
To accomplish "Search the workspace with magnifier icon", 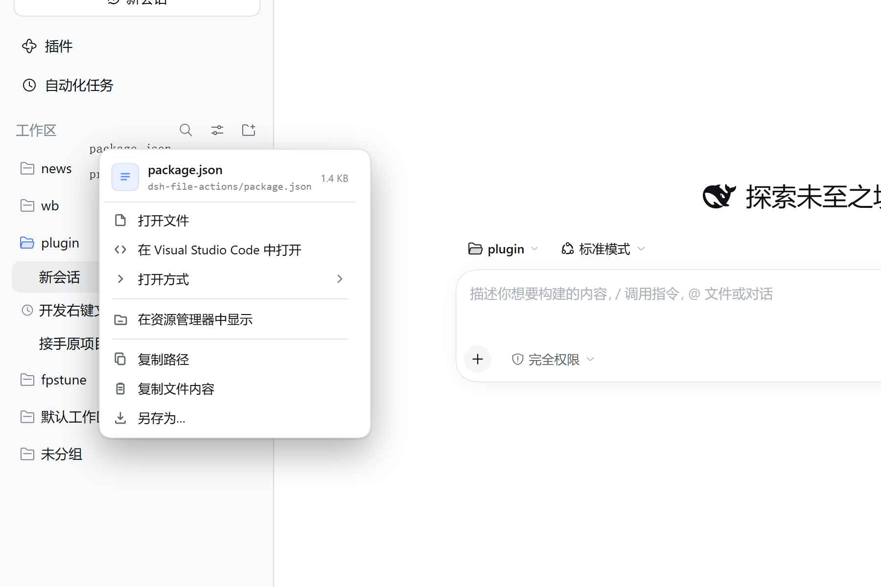I will [185, 130].
